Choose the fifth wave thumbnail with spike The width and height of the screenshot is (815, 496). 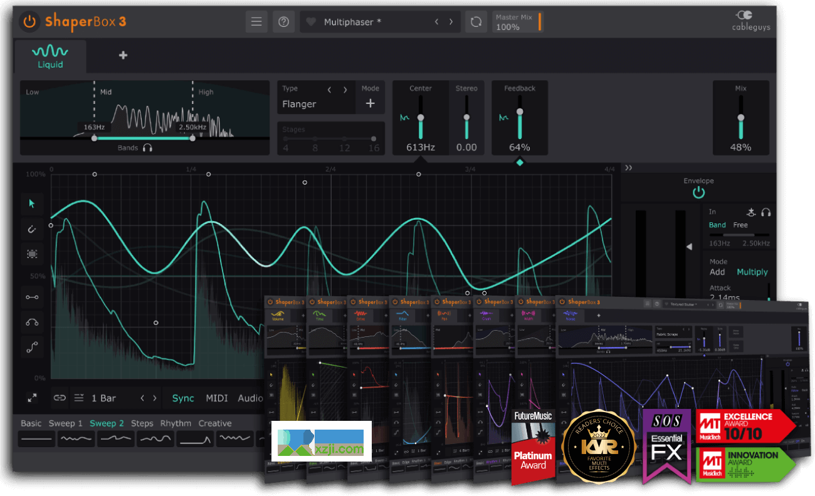[195, 439]
